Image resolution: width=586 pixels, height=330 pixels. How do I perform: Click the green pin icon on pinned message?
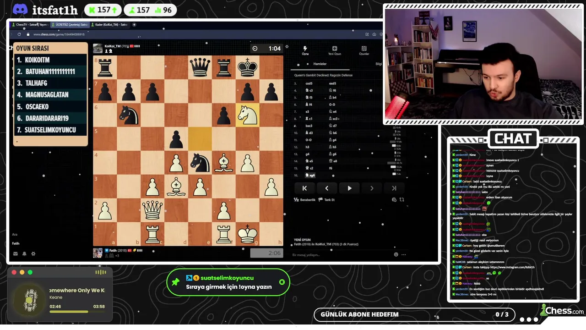[175, 282]
